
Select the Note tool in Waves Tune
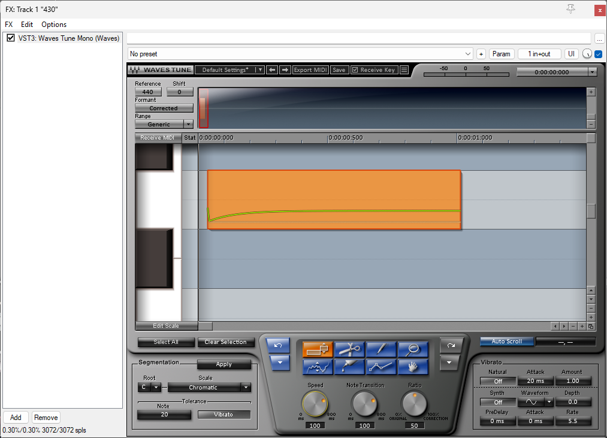click(x=318, y=349)
